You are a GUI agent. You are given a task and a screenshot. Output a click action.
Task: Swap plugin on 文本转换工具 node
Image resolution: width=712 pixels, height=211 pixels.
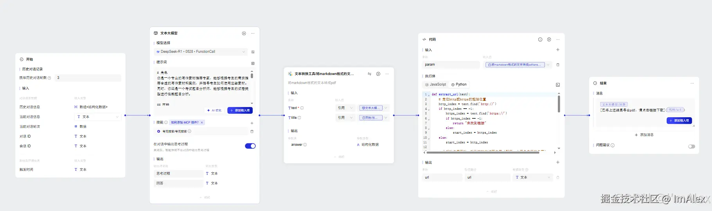369,74
